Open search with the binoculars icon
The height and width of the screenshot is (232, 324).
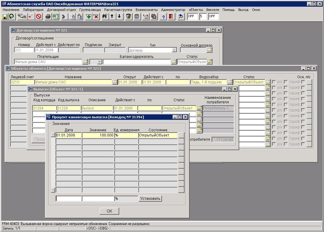[x=105, y=17]
